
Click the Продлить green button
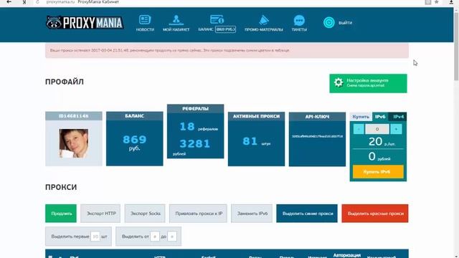[61, 214]
